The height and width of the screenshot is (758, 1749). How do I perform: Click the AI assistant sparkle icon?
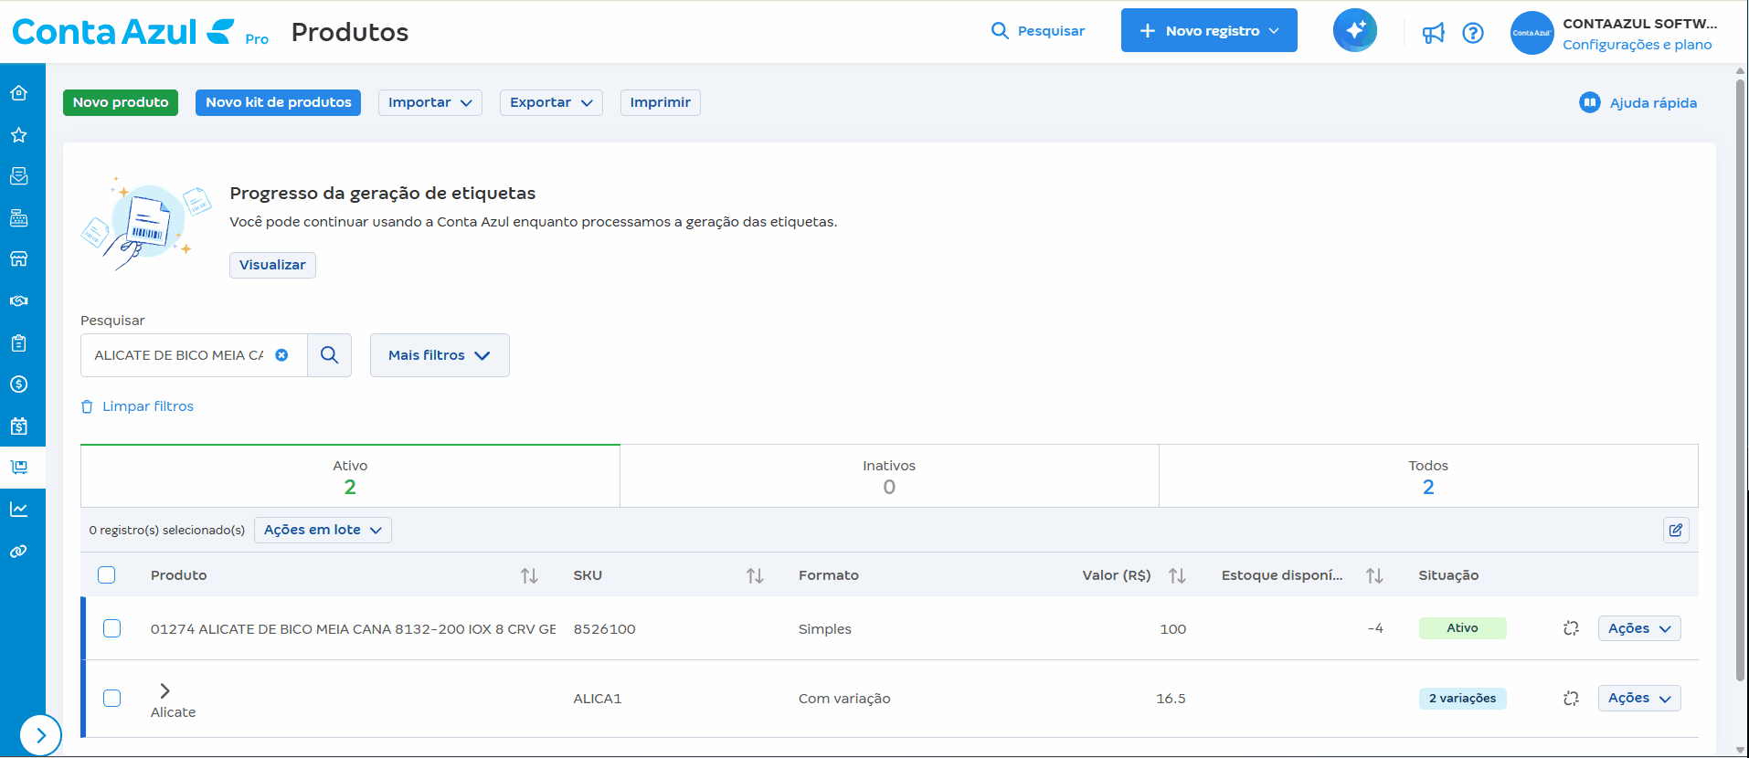1354,31
